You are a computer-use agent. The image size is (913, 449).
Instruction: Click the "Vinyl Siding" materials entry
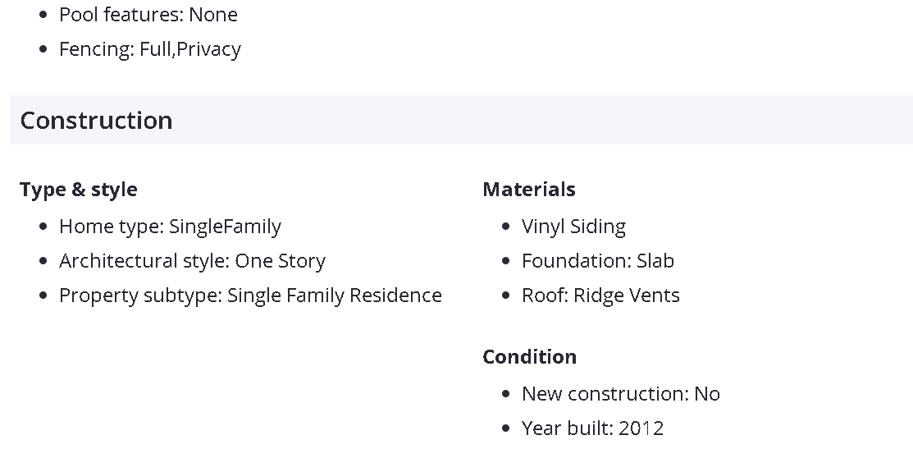point(573,227)
